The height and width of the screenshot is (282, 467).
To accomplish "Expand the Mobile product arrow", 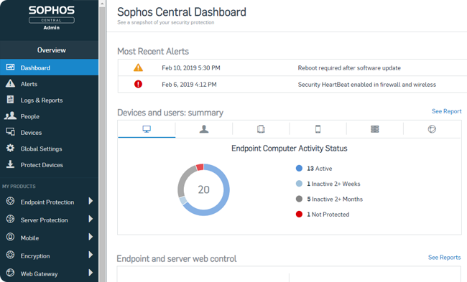I will [x=91, y=237].
